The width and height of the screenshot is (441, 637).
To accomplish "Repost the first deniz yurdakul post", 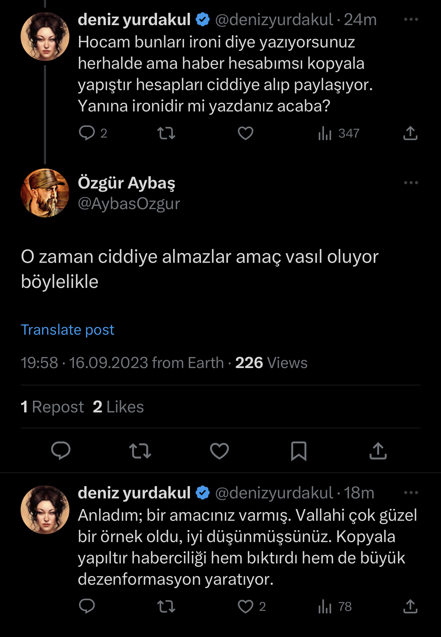I will pyautogui.click(x=166, y=133).
